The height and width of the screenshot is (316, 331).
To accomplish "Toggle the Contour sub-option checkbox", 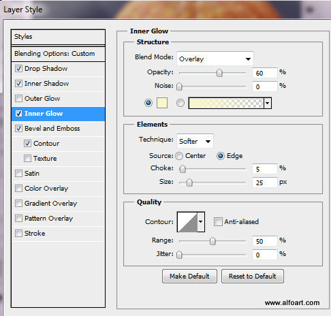I will [27, 144].
